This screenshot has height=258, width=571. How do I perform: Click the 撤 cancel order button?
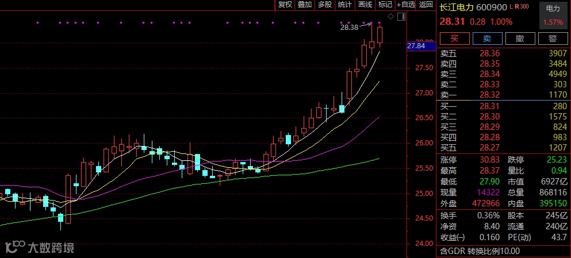[x=520, y=38]
